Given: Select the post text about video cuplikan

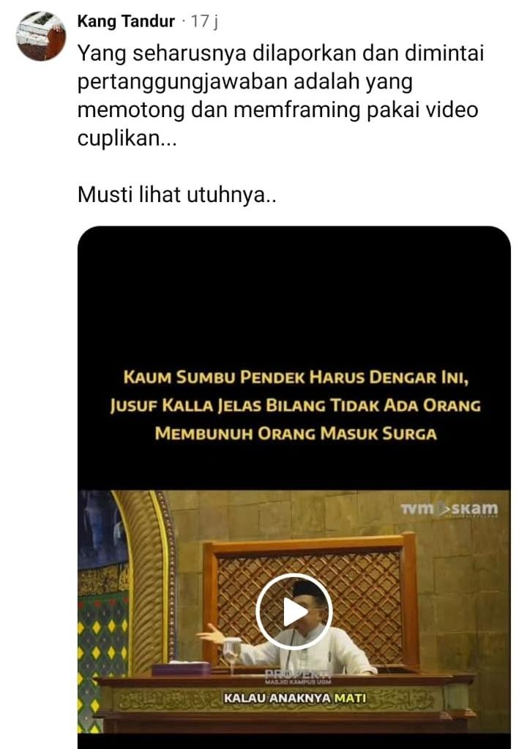Looking at the screenshot, I should (x=280, y=95).
